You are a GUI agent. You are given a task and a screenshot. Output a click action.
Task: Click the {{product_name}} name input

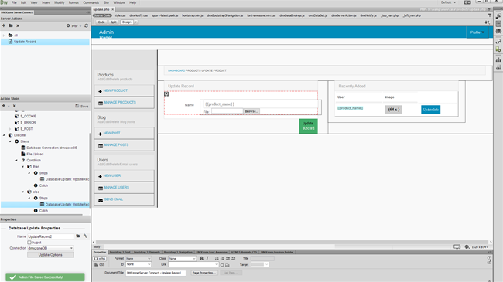coord(260,104)
